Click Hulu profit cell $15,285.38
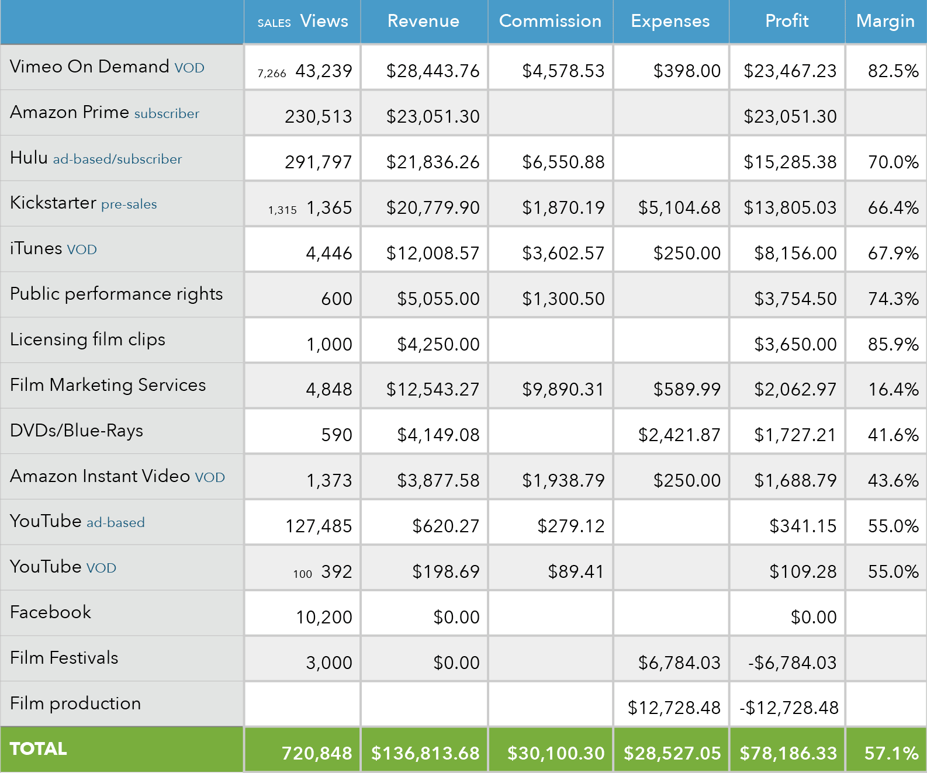 (x=787, y=158)
